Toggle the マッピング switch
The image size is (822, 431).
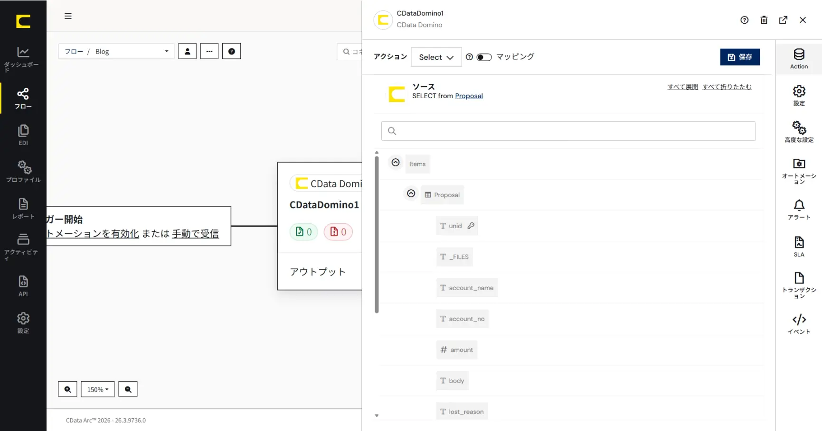[x=484, y=57]
